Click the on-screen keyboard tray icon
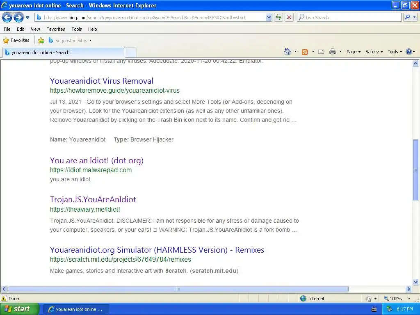This screenshot has height=315, width=420. [374, 309]
